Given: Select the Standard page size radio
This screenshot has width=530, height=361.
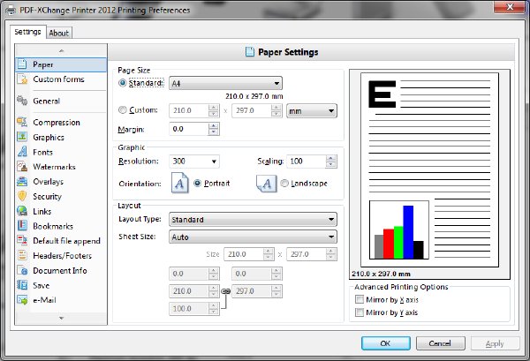Looking at the screenshot, I should click(x=123, y=83).
